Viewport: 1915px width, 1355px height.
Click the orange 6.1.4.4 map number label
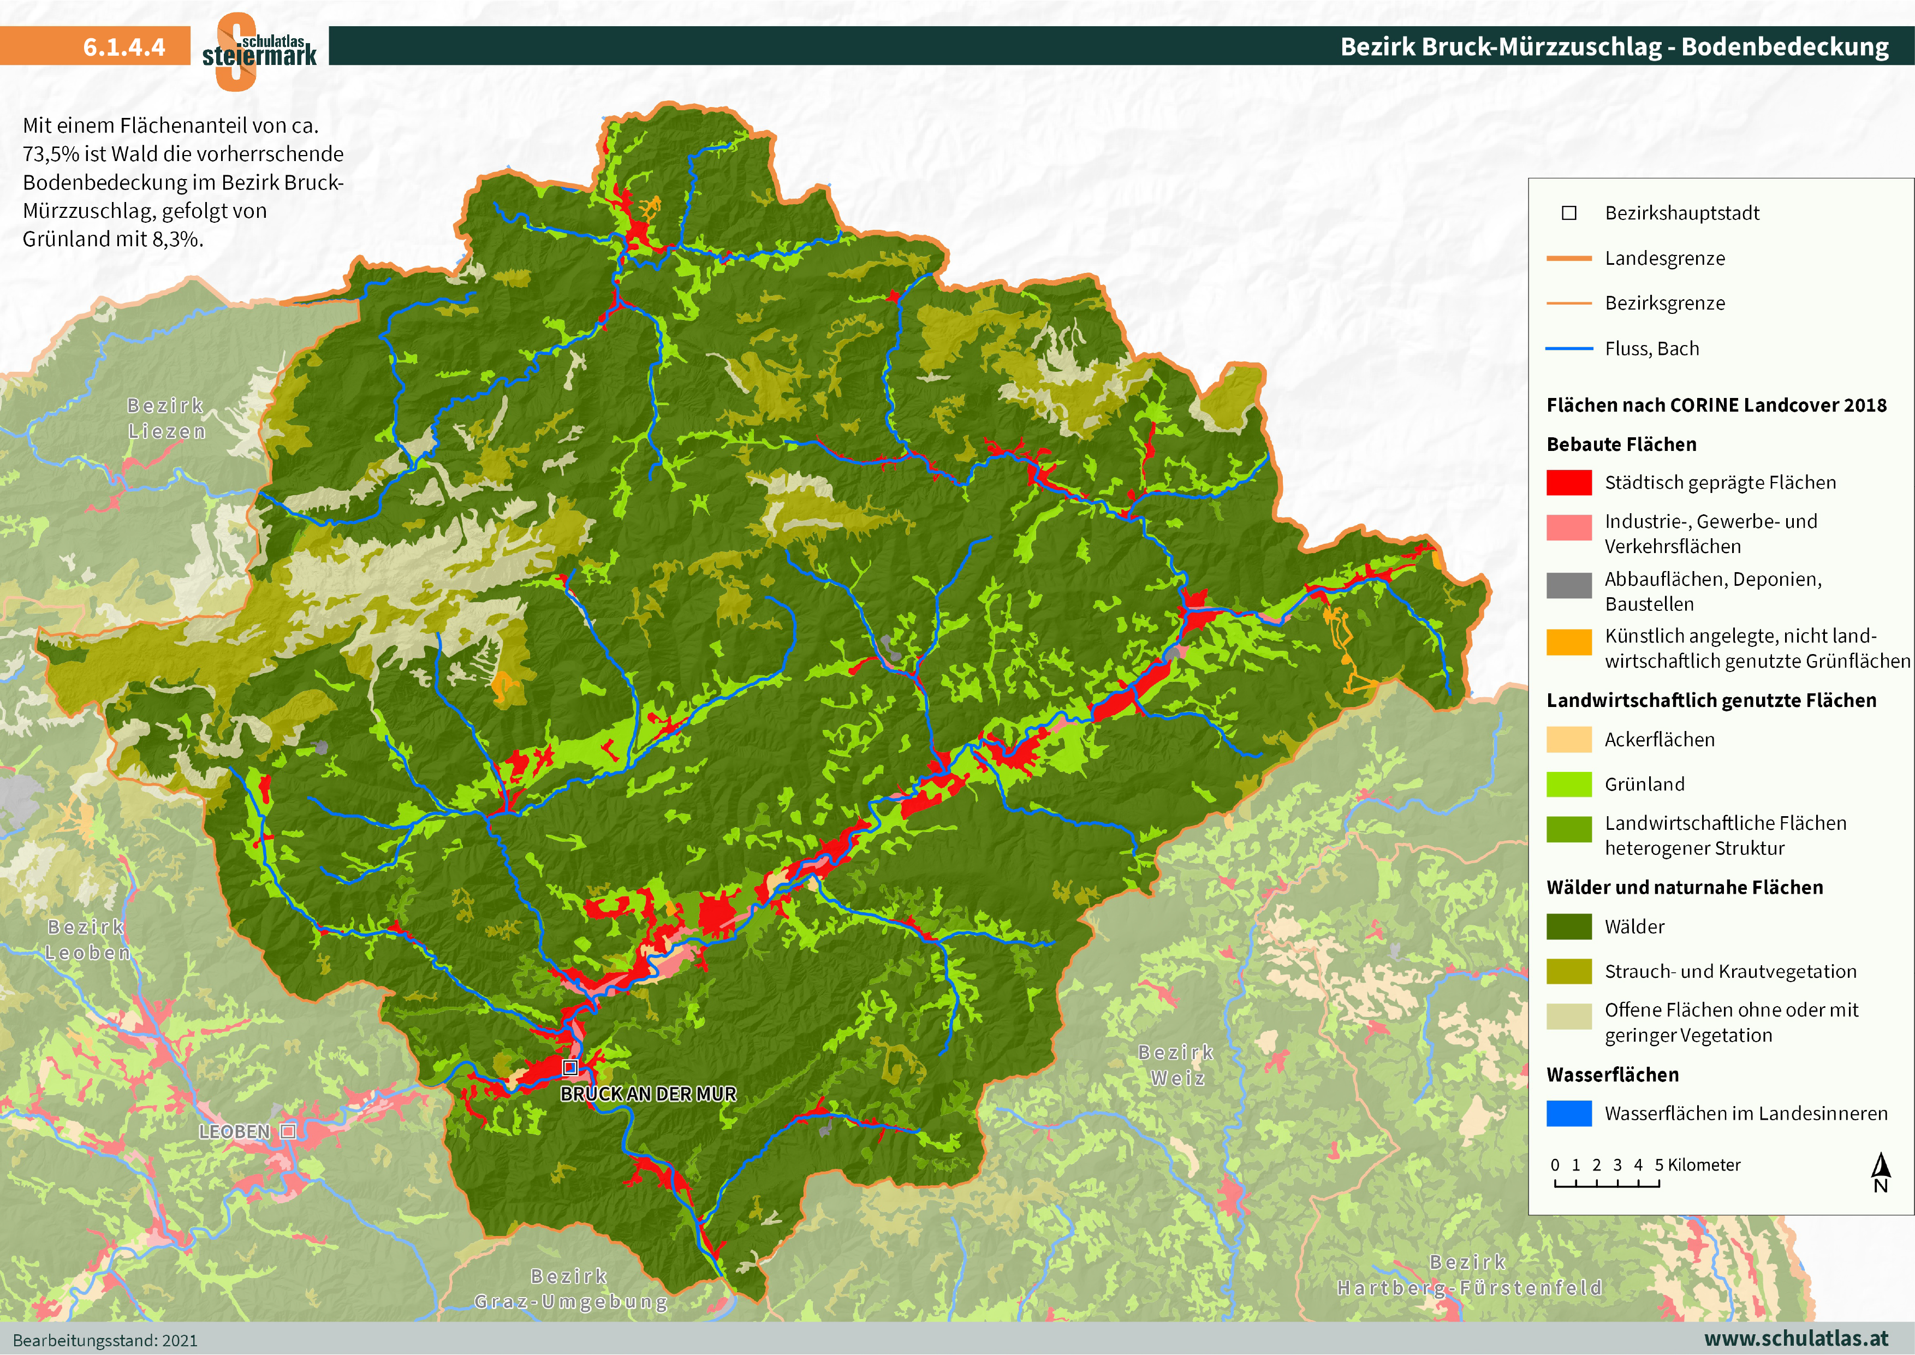click(x=123, y=47)
